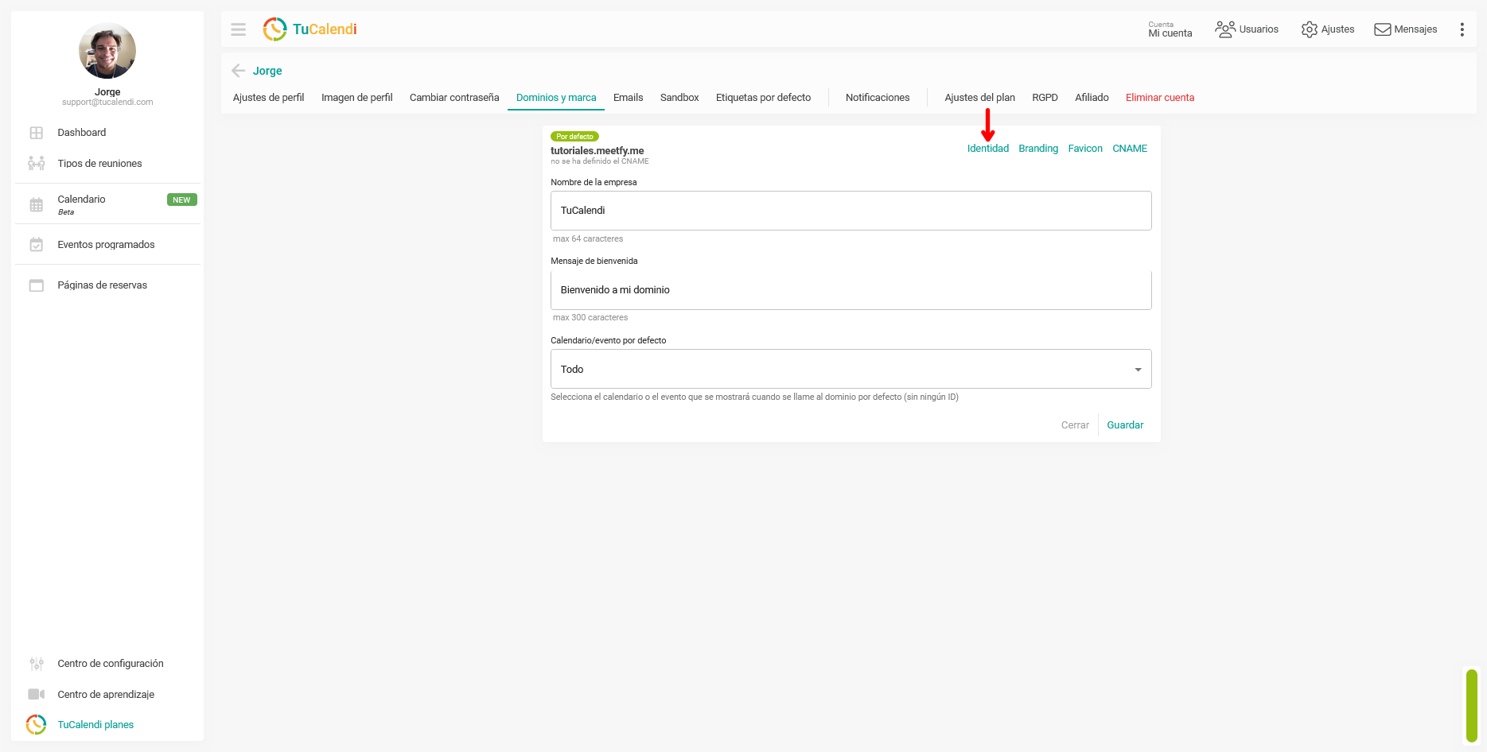Open the Ajustes gear icon
The image size is (1487, 752).
tap(1309, 29)
